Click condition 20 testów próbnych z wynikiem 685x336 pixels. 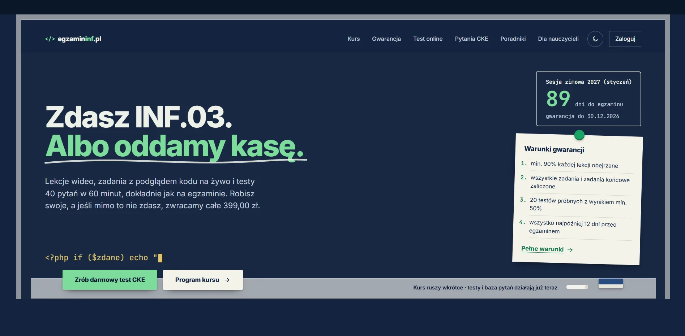tap(578, 204)
